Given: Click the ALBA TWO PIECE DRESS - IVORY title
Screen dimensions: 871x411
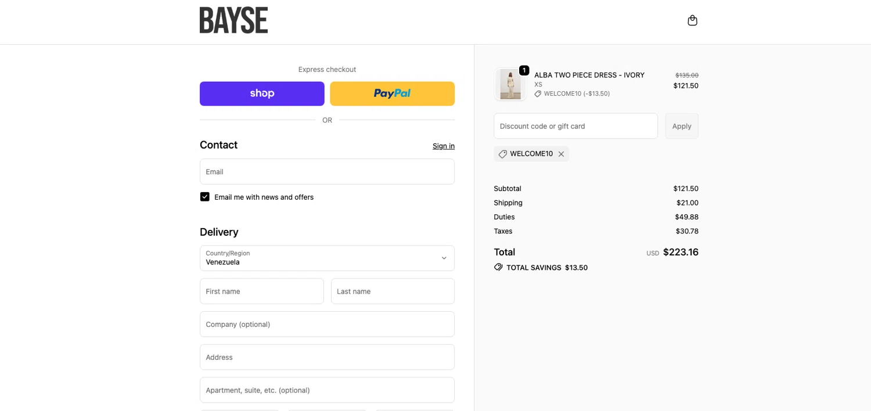Looking at the screenshot, I should 589,75.
